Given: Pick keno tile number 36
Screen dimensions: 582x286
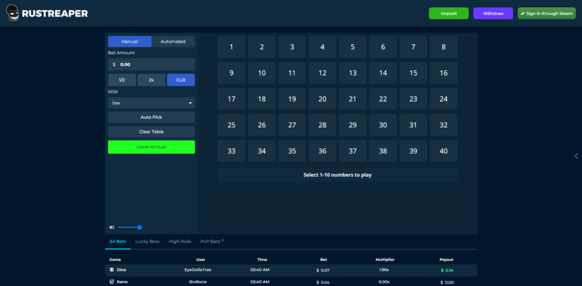Looking at the screenshot, I should pyautogui.click(x=323, y=151).
